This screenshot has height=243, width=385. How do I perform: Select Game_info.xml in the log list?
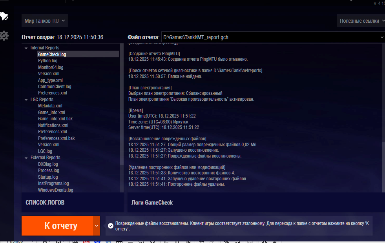click(x=51, y=112)
